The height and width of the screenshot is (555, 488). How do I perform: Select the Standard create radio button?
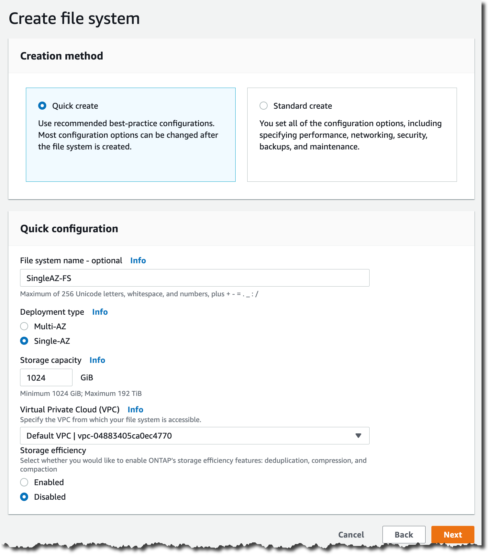264,106
